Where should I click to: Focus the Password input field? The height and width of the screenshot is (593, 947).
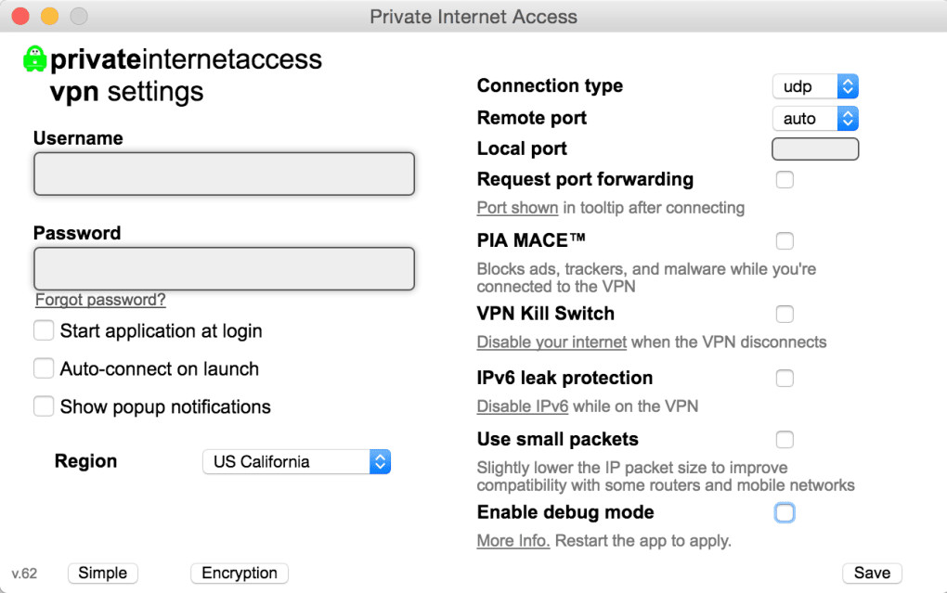tap(224, 268)
